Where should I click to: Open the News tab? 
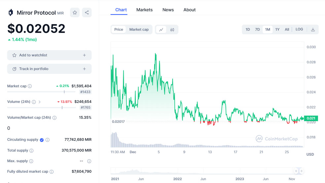pos(168,10)
